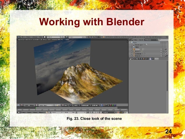This screenshot has height=139, width=185.
Task: Toggle Camera visibility eye in outliner
Action: [x=161, y=49]
